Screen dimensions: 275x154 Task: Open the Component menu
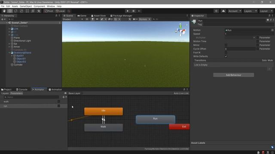point(39,6)
